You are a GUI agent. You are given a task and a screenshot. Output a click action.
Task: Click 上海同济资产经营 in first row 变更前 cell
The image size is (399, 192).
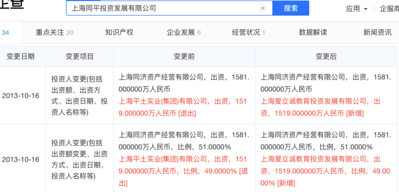[184, 83]
